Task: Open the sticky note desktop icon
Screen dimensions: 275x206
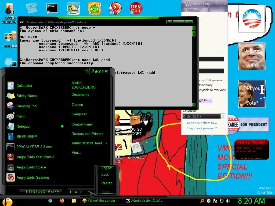Action: coord(31,8)
